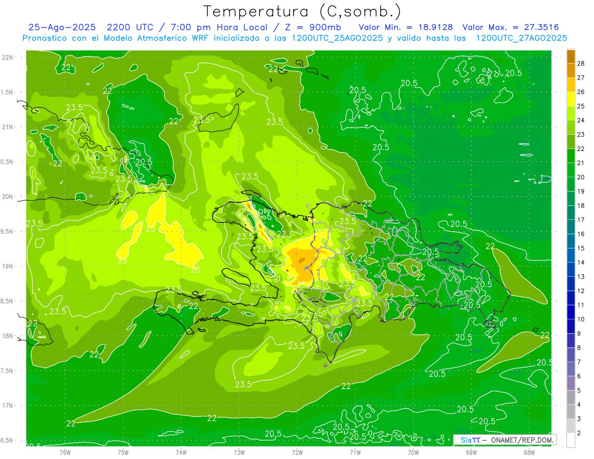The image size is (594, 459).
Task: Click the '72W' longitude axis label
Action: pos(297,453)
